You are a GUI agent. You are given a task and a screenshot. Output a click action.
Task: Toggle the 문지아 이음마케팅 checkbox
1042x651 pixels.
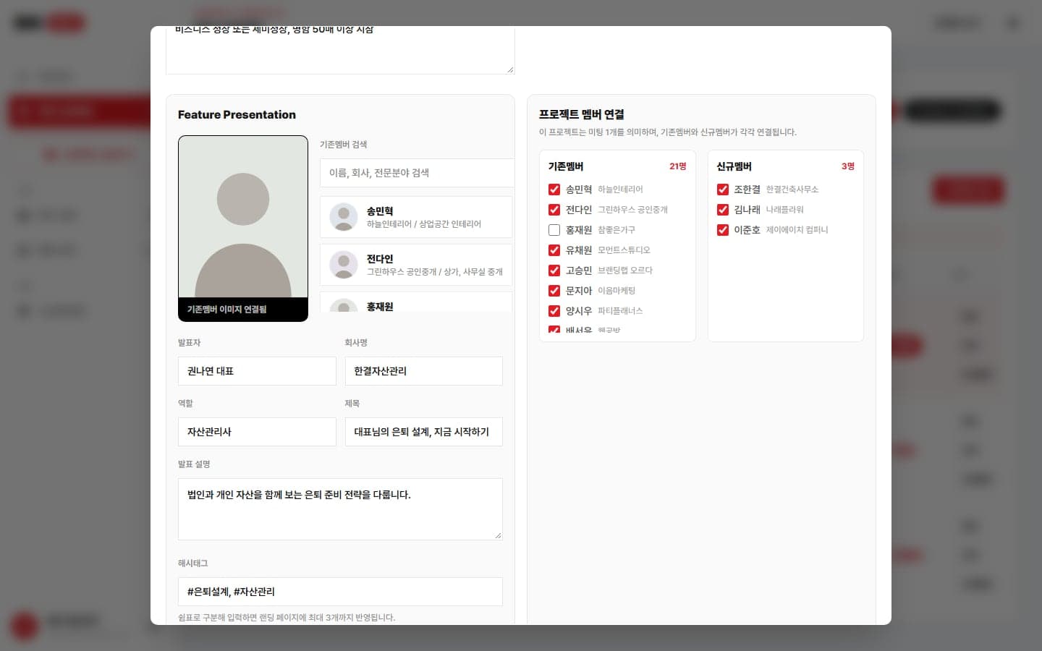[x=554, y=291]
